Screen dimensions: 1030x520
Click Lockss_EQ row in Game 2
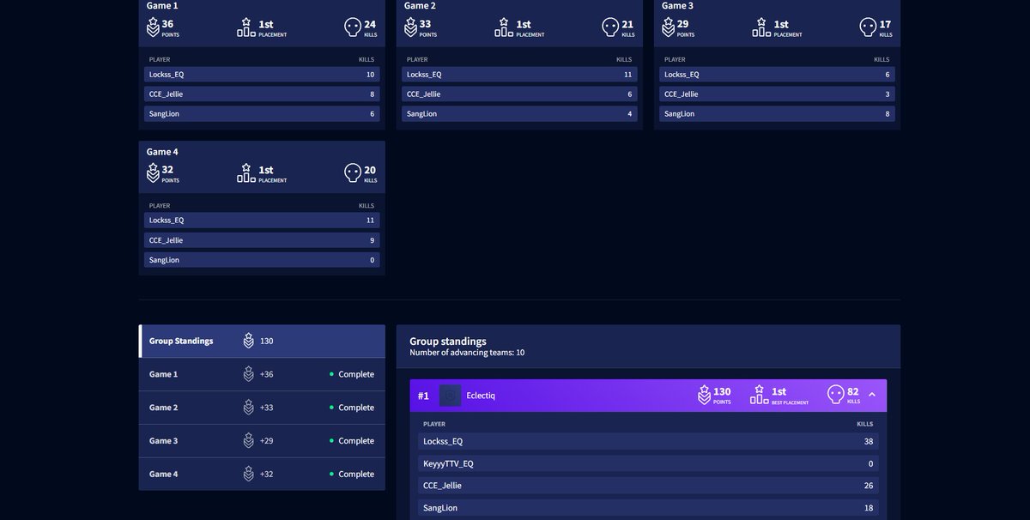click(x=519, y=75)
